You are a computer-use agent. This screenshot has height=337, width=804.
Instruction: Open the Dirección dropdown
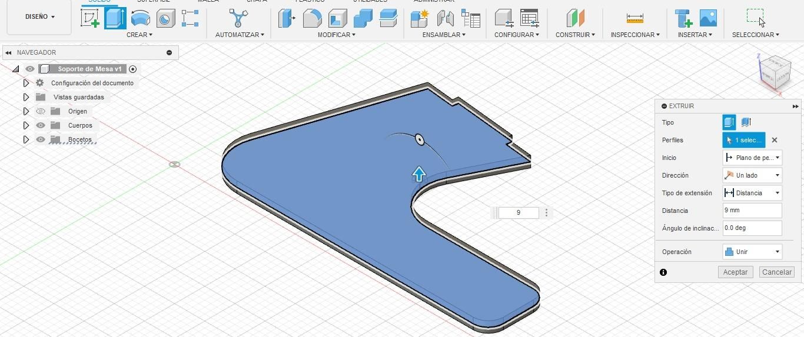tap(752, 175)
